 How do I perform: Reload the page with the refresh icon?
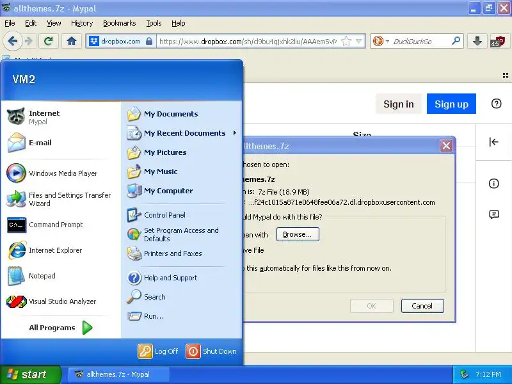coord(49,41)
